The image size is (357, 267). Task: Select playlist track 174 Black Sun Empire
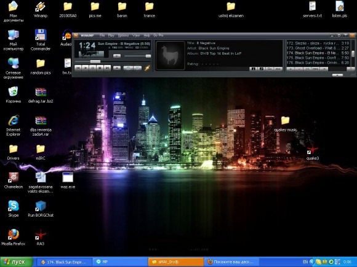click(x=318, y=53)
